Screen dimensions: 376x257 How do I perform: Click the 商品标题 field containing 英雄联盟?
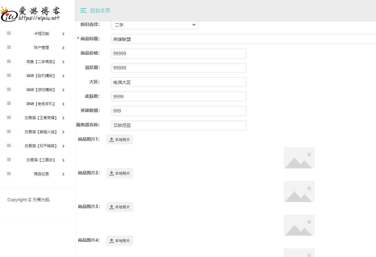point(244,39)
